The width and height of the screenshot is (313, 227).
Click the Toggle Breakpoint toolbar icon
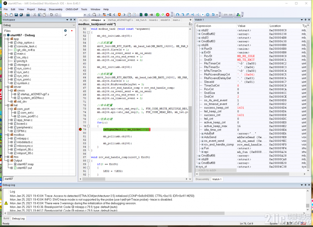[x=151, y=15]
